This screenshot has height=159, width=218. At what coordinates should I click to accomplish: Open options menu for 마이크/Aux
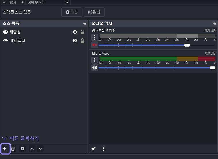click(x=95, y=60)
